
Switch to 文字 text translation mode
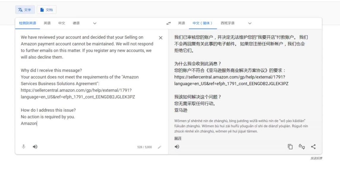point(25,9)
